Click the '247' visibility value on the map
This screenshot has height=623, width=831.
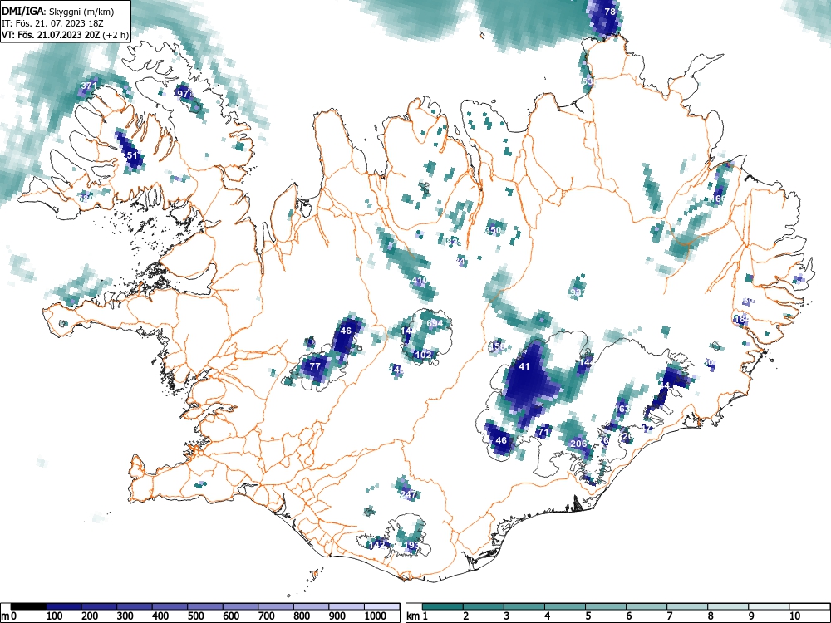point(408,494)
